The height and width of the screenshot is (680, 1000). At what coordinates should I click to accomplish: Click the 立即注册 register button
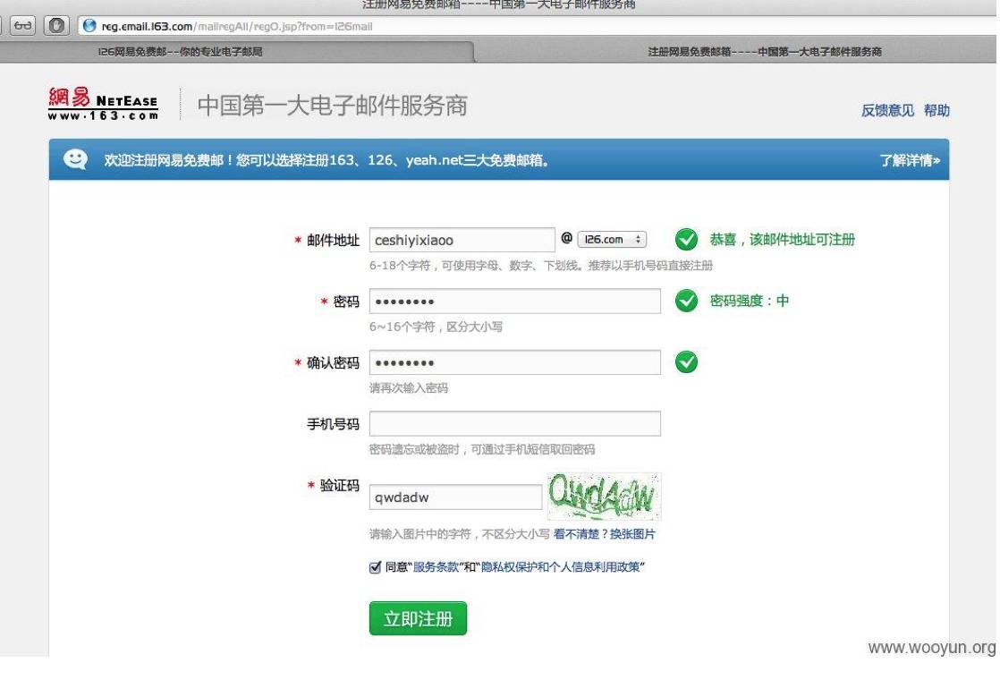[x=418, y=618]
